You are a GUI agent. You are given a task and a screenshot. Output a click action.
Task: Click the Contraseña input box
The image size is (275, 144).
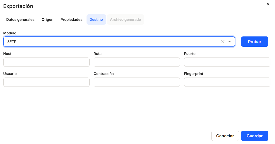(x=137, y=82)
